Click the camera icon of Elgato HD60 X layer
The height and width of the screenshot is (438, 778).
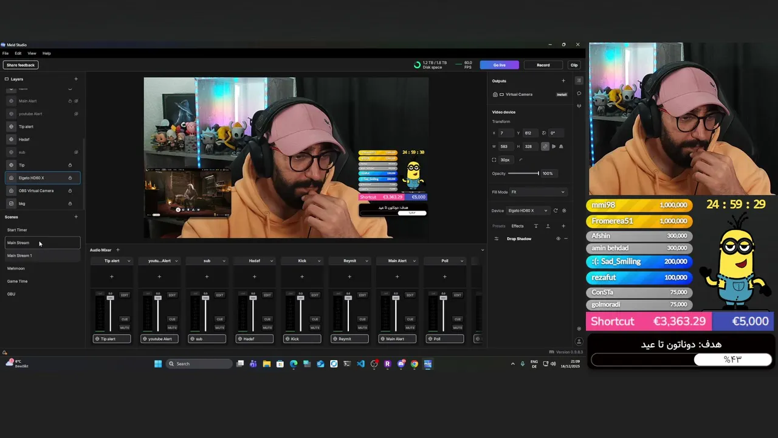[x=11, y=178]
